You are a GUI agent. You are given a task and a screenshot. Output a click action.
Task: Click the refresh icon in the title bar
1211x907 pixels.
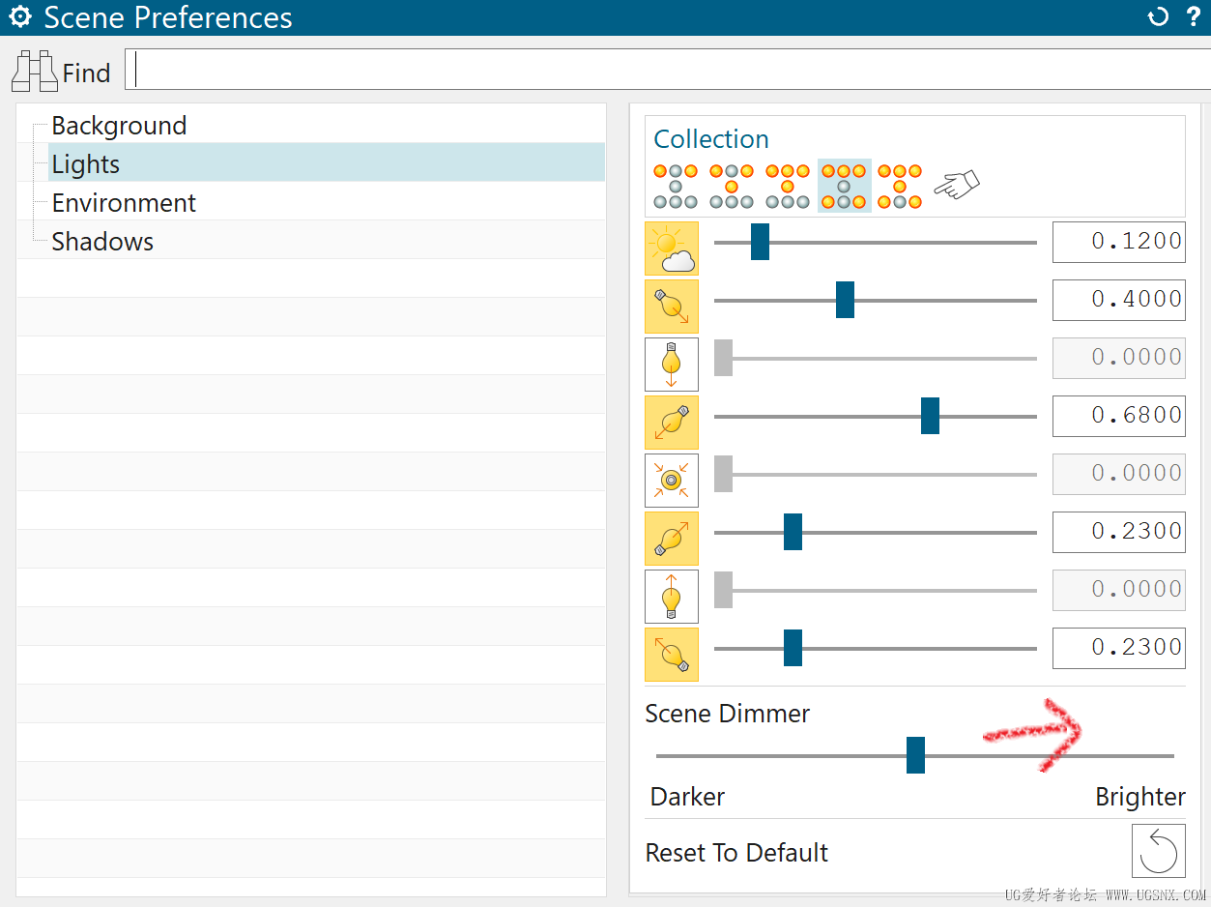click(1158, 16)
